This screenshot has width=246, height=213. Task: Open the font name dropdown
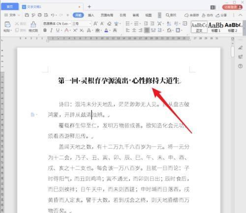pos(70,24)
